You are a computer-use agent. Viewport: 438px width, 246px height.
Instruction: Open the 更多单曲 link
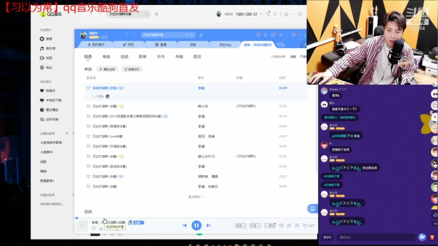click(195, 197)
